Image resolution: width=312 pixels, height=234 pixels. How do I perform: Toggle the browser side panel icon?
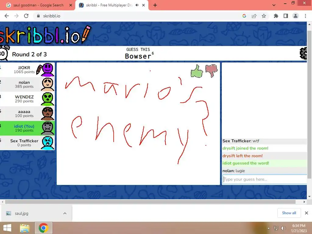tap(286, 16)
